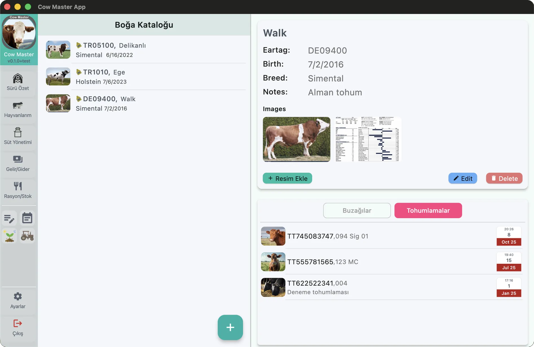Screen dimensions: 534x347
Task: Open Gelir/Gider money icon
Action: (18, 159)
